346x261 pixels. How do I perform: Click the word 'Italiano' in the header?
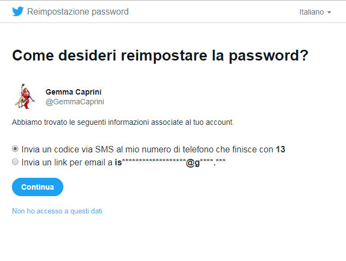[311, 12]
